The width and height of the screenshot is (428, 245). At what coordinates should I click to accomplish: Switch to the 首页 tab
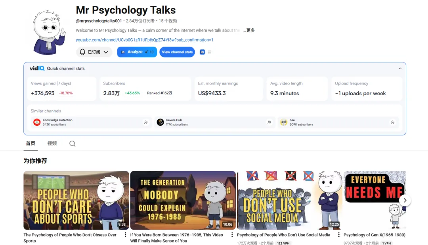31,143
